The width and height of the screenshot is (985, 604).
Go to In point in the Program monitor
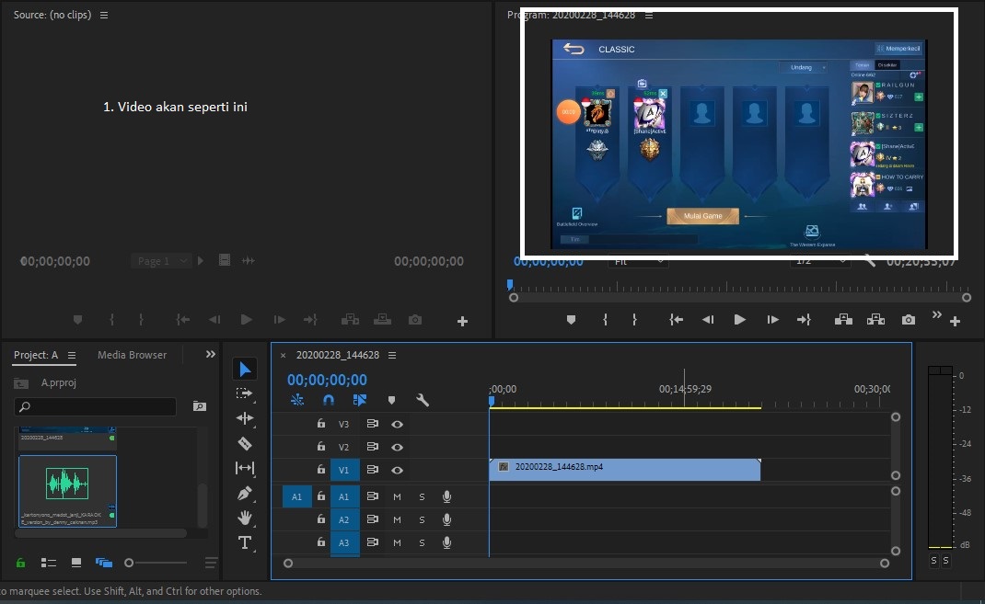[676, 320]
